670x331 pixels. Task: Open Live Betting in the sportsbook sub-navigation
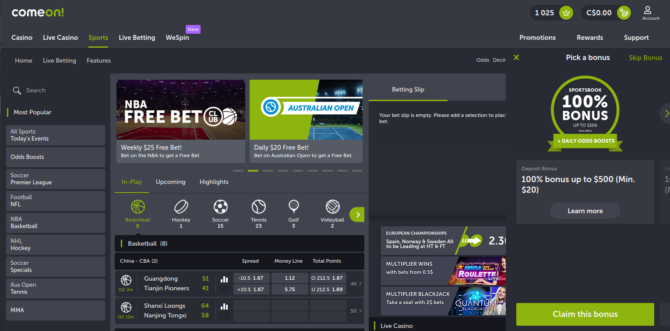(x=60, y=60)
